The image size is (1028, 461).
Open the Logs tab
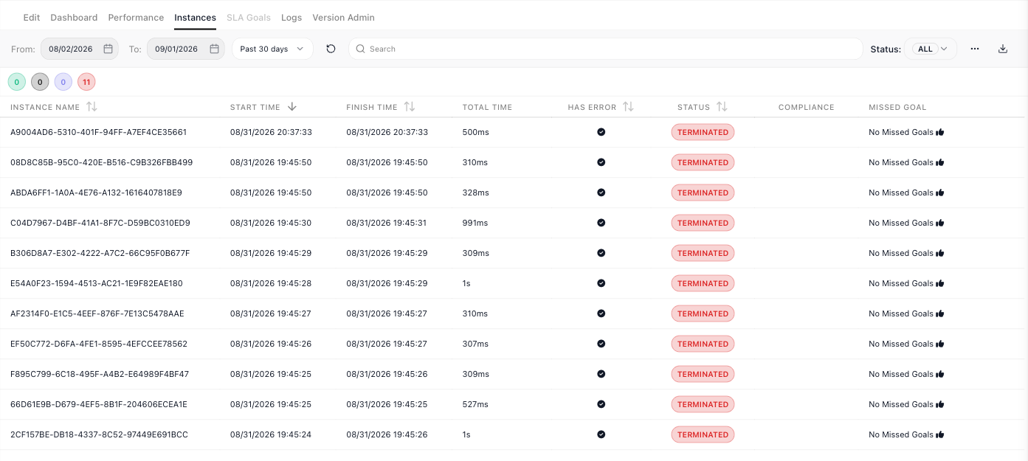point(292,17)
